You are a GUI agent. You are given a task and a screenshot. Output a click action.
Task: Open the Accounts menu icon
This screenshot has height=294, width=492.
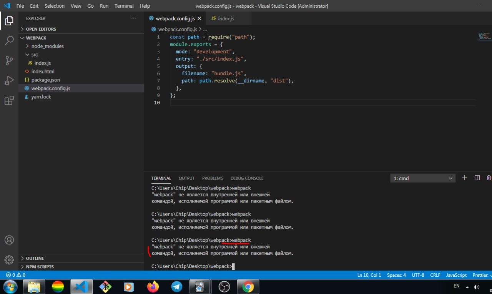(9, 240)
